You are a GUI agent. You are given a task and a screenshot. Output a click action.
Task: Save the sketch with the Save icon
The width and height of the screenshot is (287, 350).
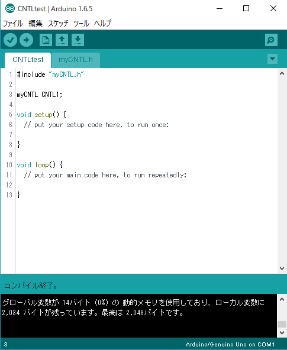(78, 40)
